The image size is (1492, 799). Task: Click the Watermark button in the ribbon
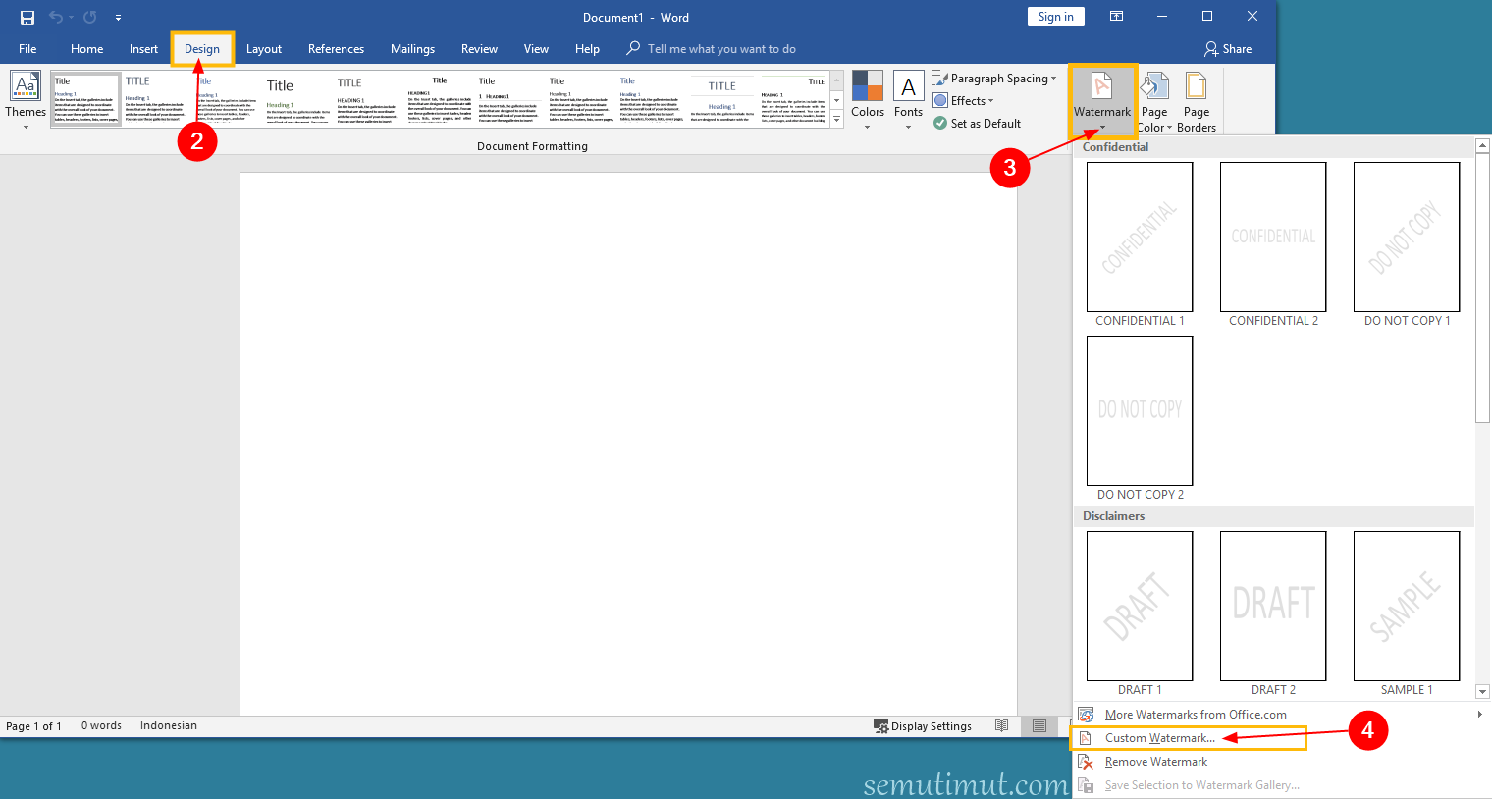(x=1102, y=100)
